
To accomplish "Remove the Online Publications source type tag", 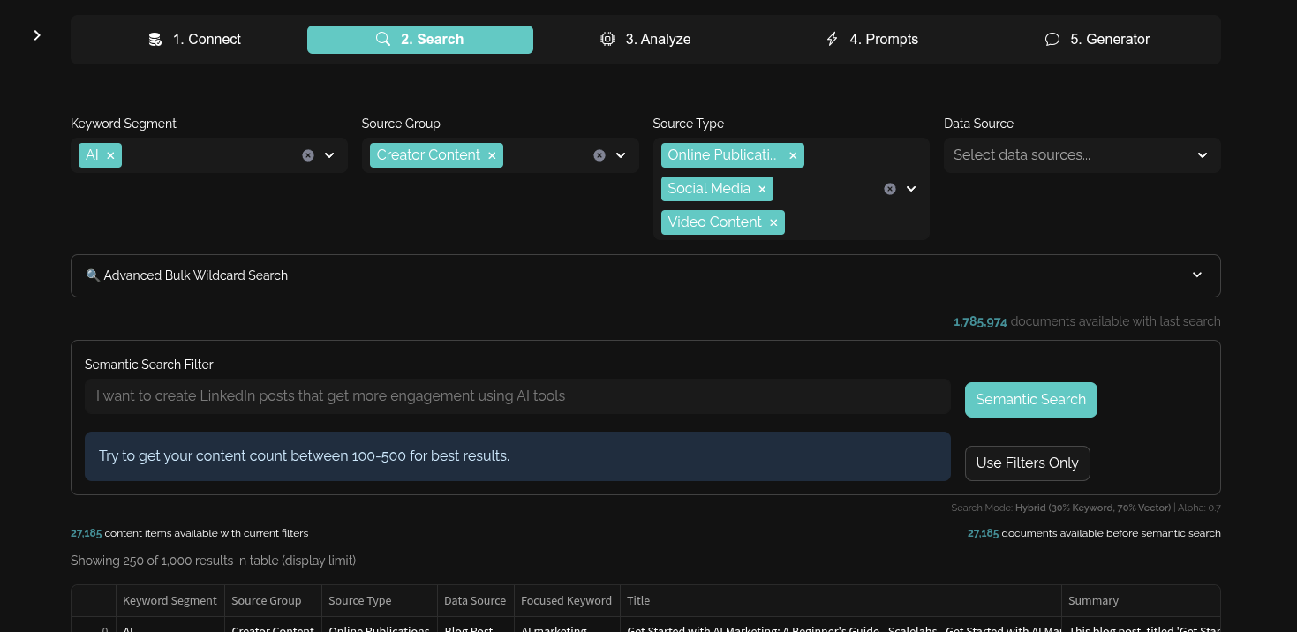I will pyautogui.click(x=793, y=155).
